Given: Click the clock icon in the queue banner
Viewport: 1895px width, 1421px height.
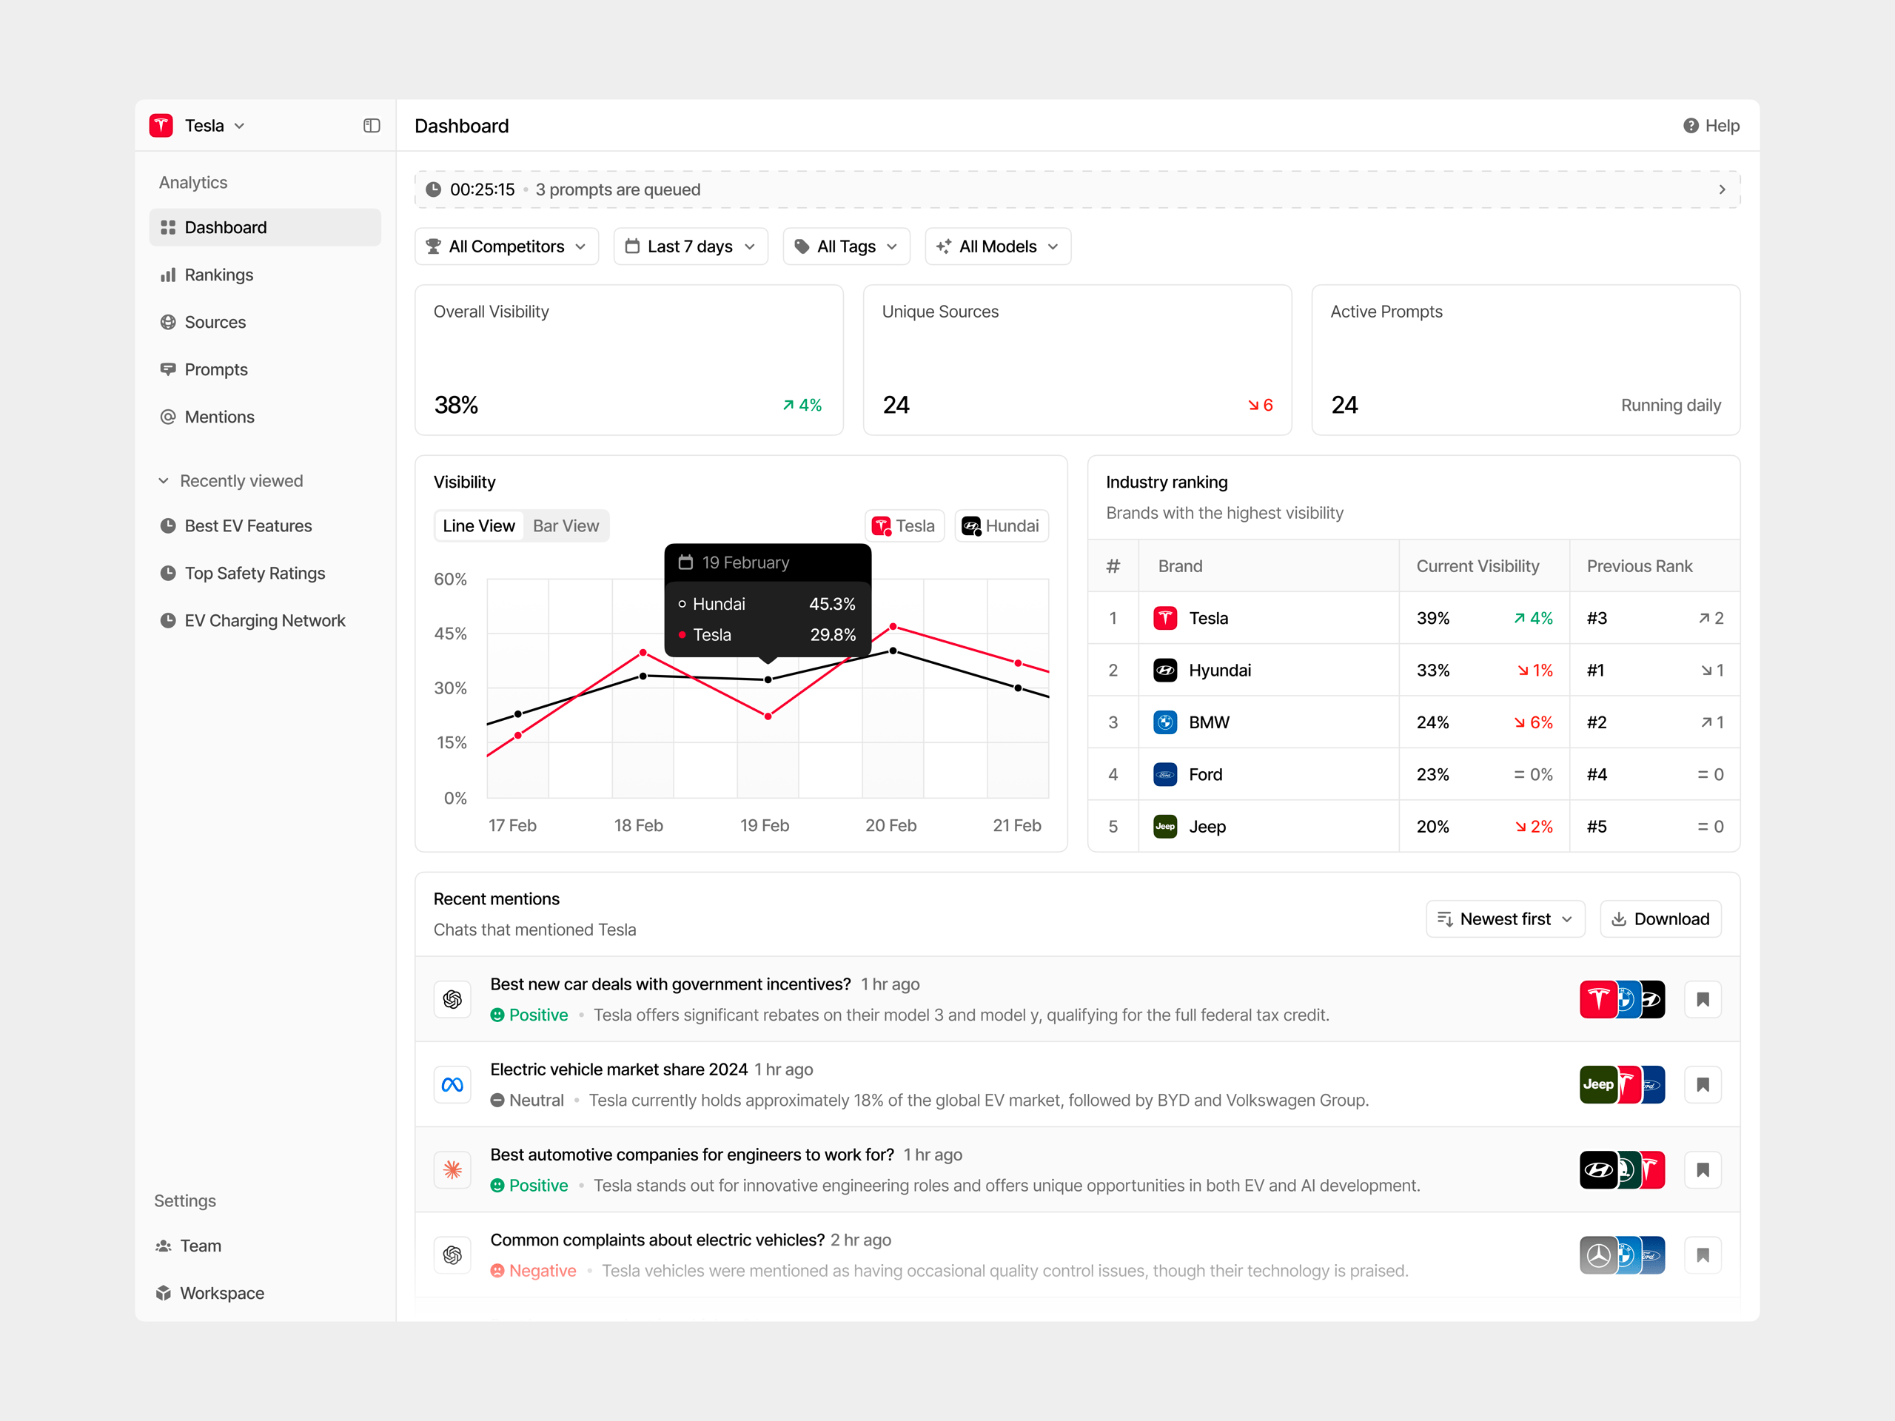Looking at the screenshot, I should (434, 189).
